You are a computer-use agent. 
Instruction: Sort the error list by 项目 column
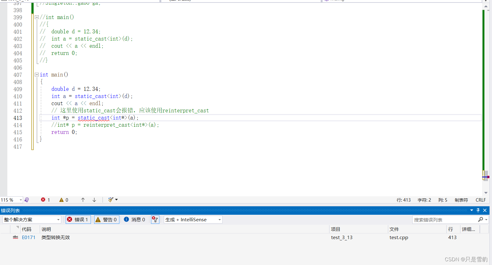359,229
